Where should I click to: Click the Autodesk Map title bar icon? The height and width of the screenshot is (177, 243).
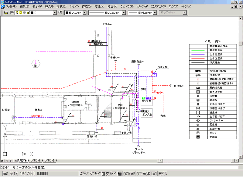(x=2, y=2)
